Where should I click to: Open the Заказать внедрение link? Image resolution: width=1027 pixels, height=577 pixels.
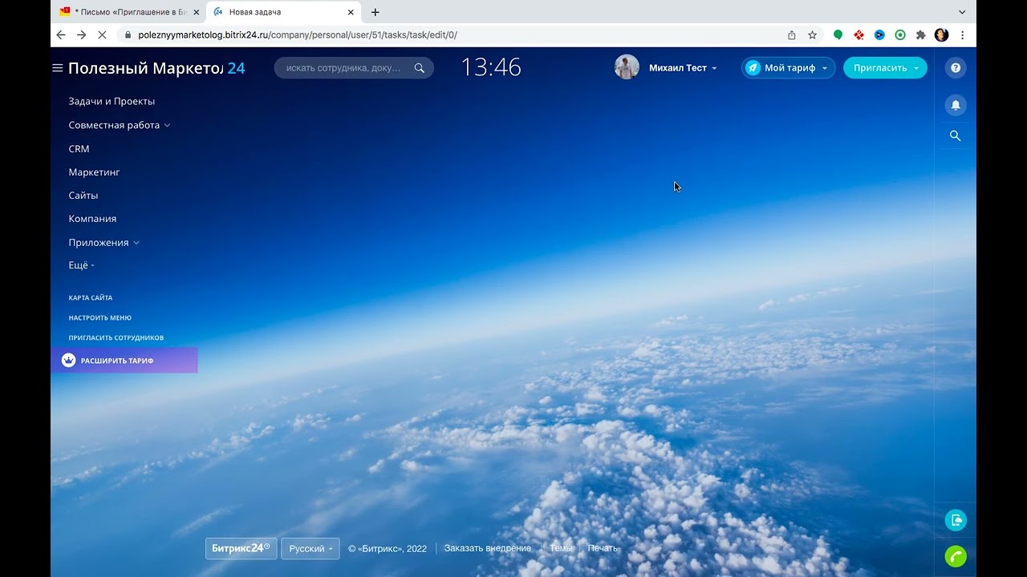point(487,548)
